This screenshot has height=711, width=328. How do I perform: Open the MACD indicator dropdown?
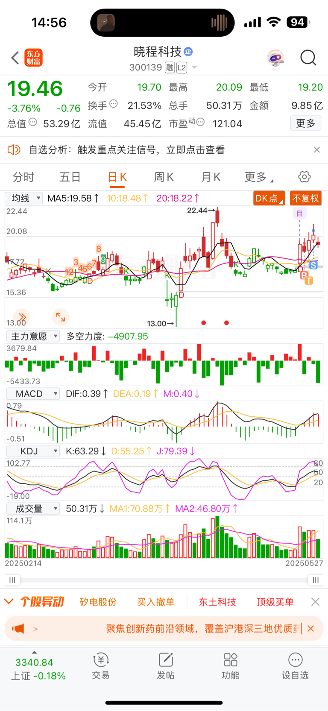coord(33,394)
